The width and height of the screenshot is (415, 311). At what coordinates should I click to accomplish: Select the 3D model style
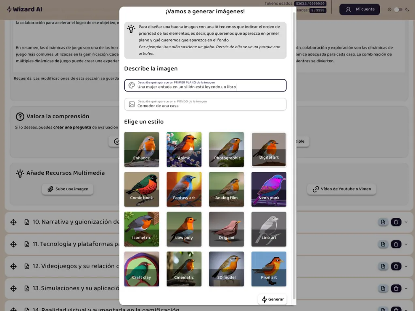(x=226, y=269)
